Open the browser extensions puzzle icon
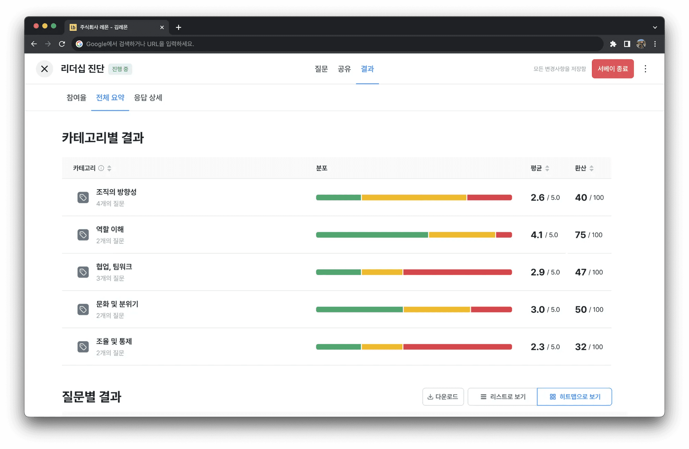The image size is (689, 449). coord(613,44)
